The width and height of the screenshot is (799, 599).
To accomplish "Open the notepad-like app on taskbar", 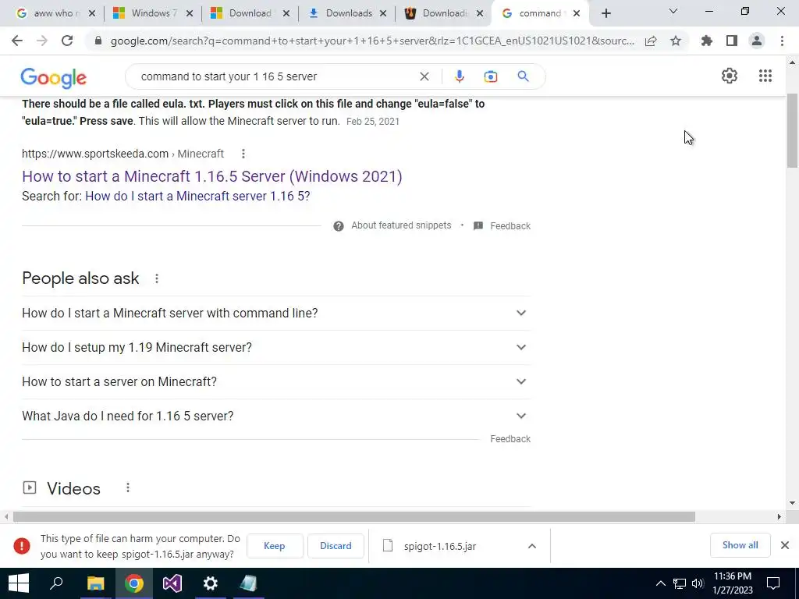I will point(249,583).
